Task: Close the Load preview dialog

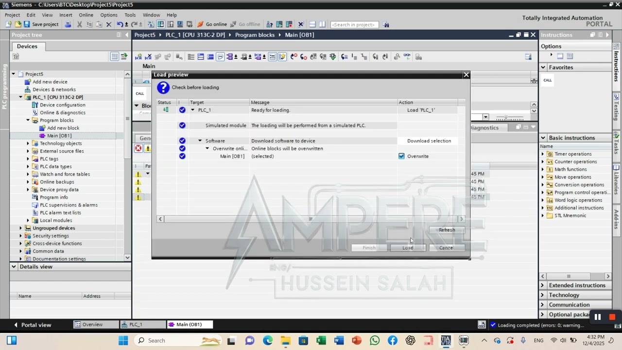Action: pyautogui.click(x=466, y=74)
